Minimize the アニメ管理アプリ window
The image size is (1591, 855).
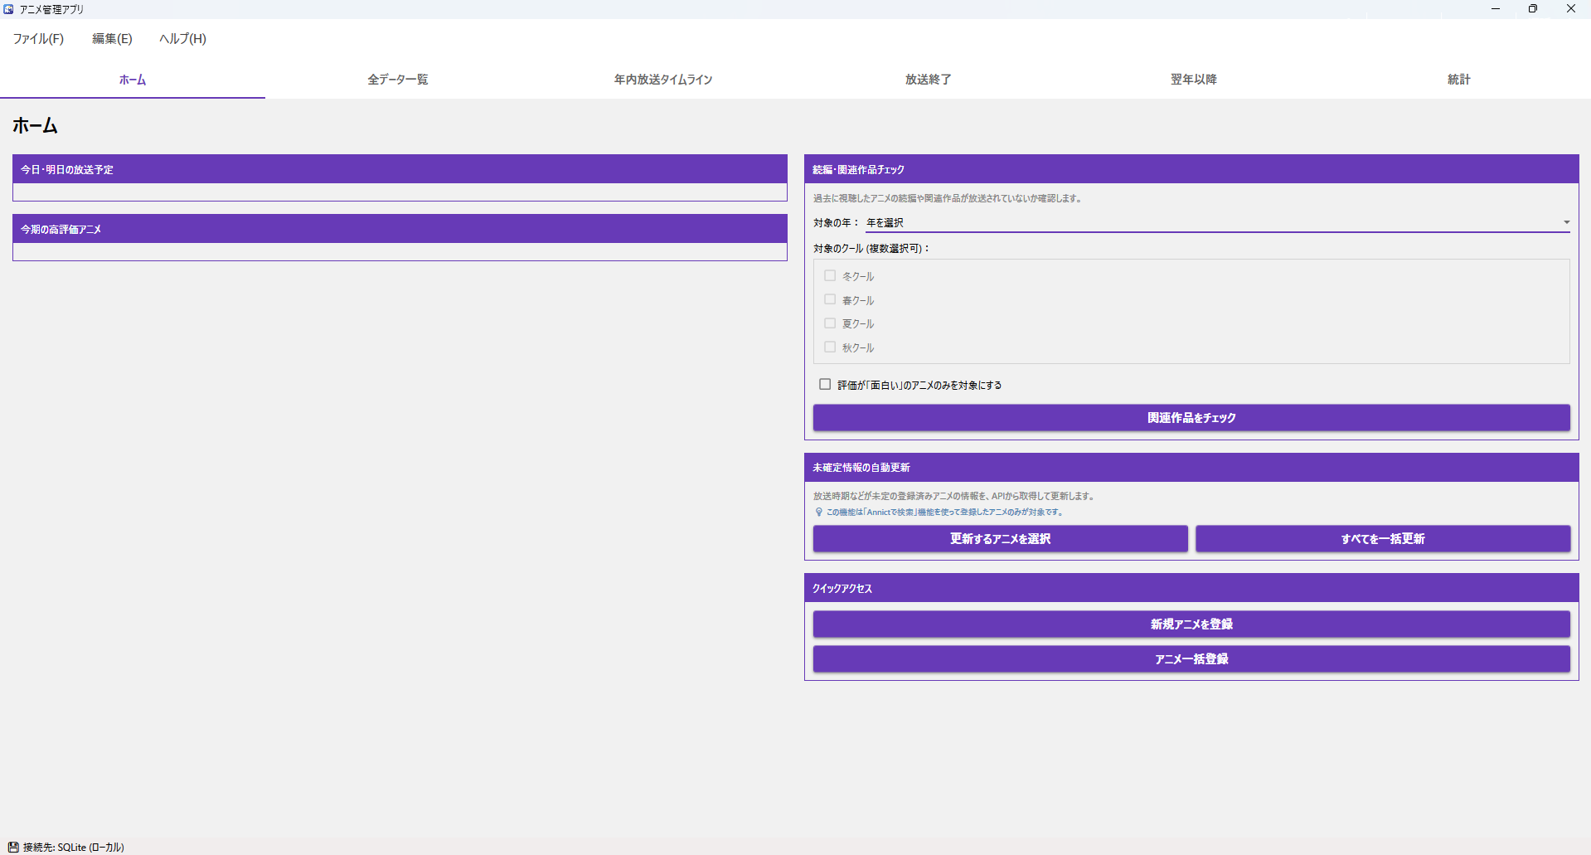1496,9
